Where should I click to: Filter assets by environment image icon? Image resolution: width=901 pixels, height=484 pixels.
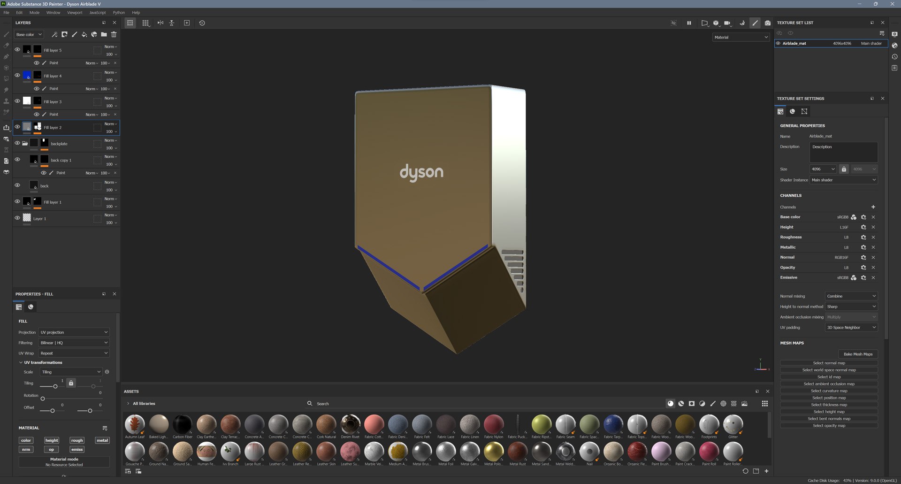click(744, 403)
